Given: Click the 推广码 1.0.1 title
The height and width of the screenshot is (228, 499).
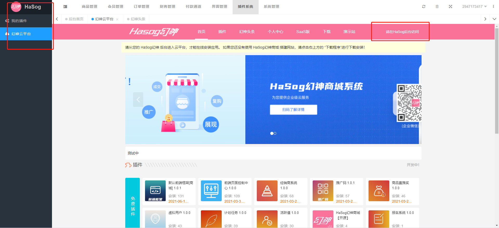Looking at the screenshot, I should 345,183.
